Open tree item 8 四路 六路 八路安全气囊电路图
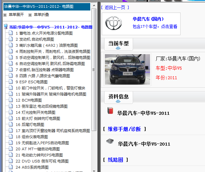This screenshot has height=172, width=205. tap(43, 76)
